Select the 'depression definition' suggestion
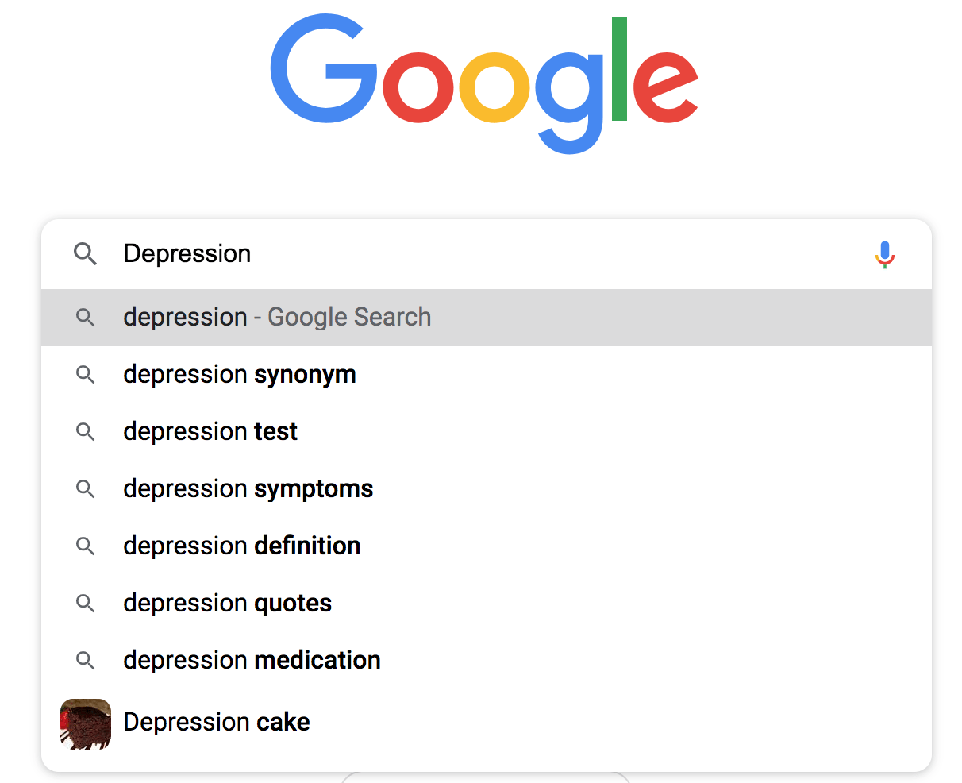 click(x=241, y=546)
